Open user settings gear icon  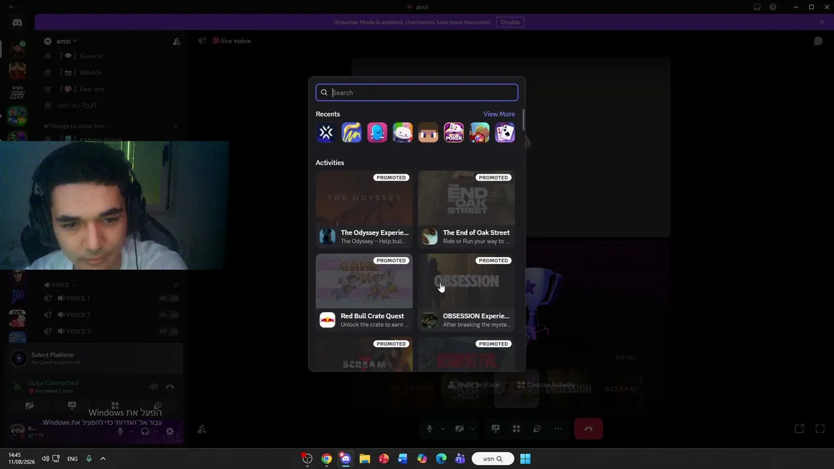(170, 431)
